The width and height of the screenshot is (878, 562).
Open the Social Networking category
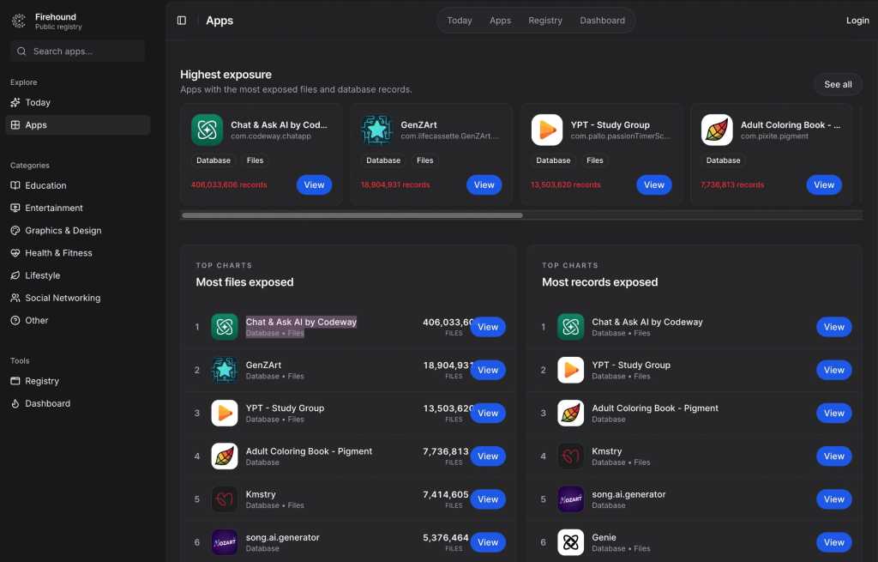[x=63, y=298]
